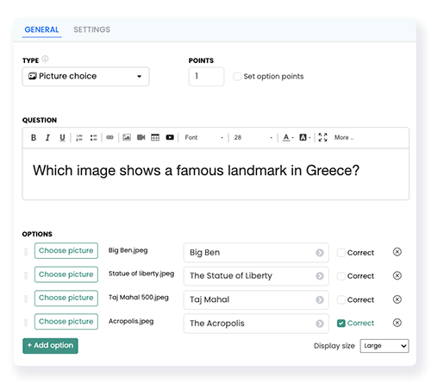The width and height of the screenshot is (431, 384).
Task: Click the Points input field
Action: tap(206, 76)
